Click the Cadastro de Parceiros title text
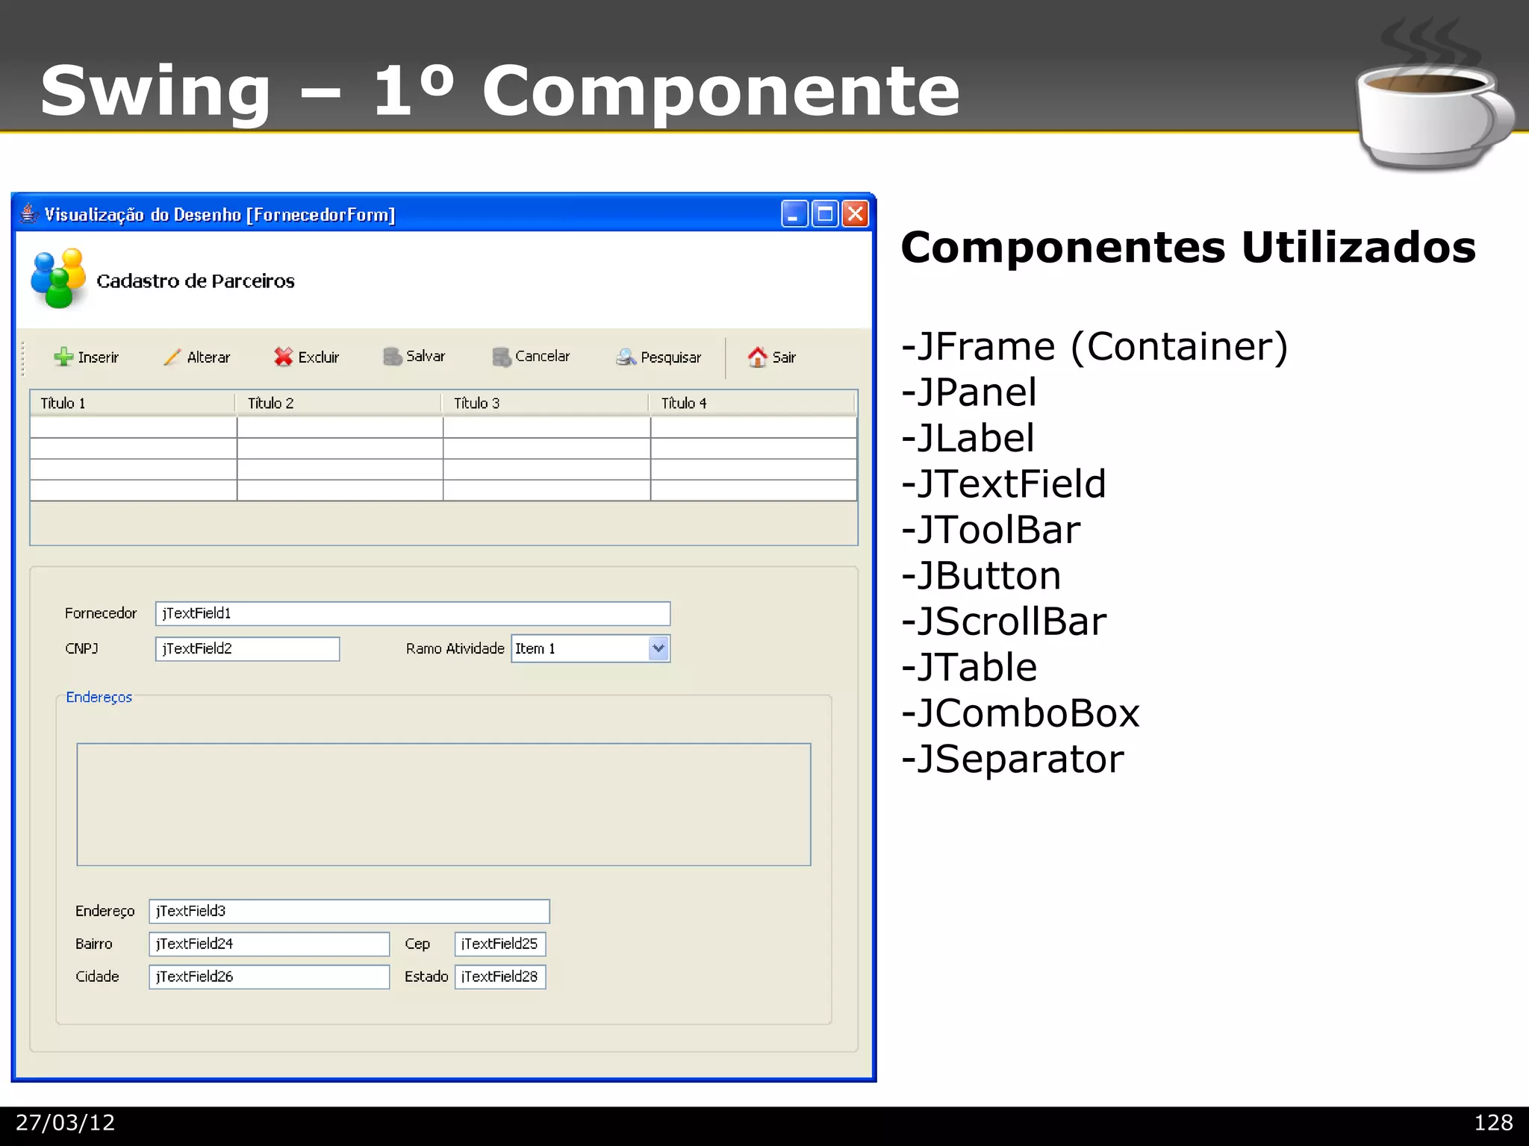The width and height of the screenshot is (1529, 1146). 196,281
